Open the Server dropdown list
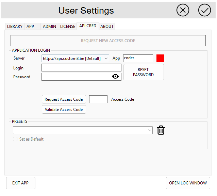Image resolution: width=217 pixels, height=196 pixels. [x=75, y=59]
